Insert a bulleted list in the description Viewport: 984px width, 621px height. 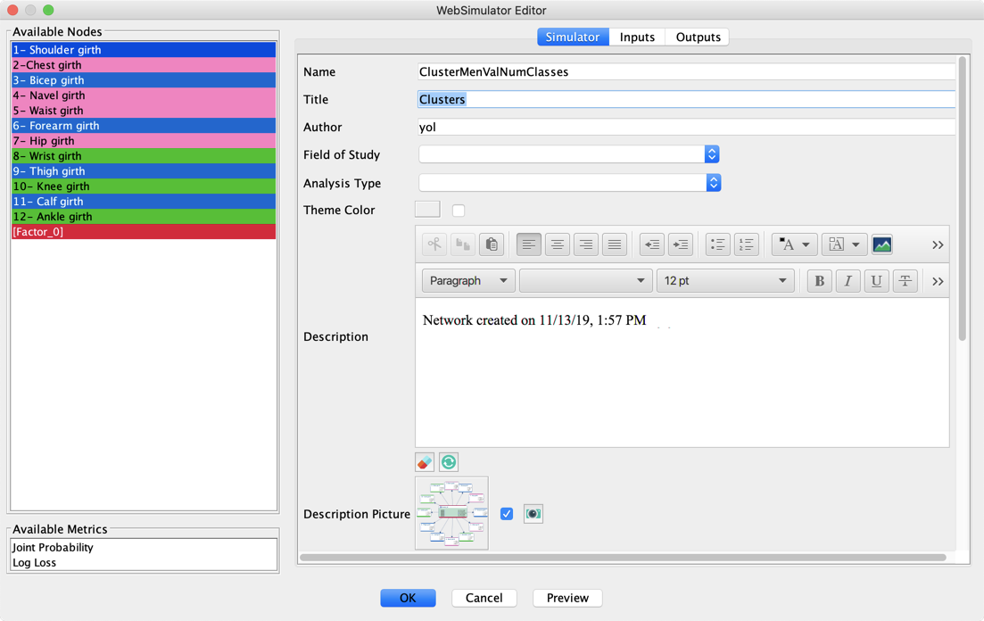click(x=717, y=244)
